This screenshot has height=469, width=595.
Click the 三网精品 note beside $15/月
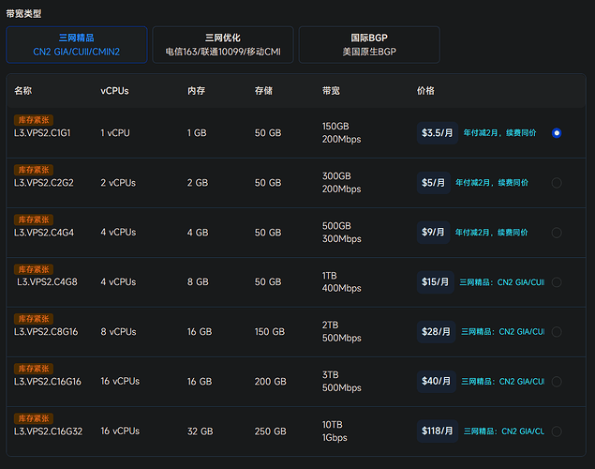coord(501,282)
